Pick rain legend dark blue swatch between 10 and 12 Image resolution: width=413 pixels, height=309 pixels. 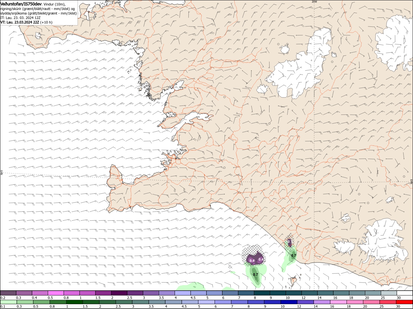289,302
